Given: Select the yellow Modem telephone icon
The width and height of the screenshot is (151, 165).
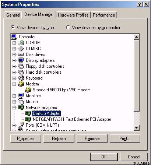Looking at the screenshot, I should click(x=21, y=84).
